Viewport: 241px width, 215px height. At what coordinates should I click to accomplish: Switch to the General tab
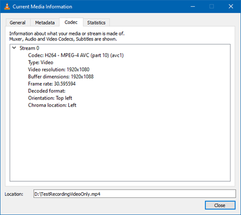tap(18, 23)
